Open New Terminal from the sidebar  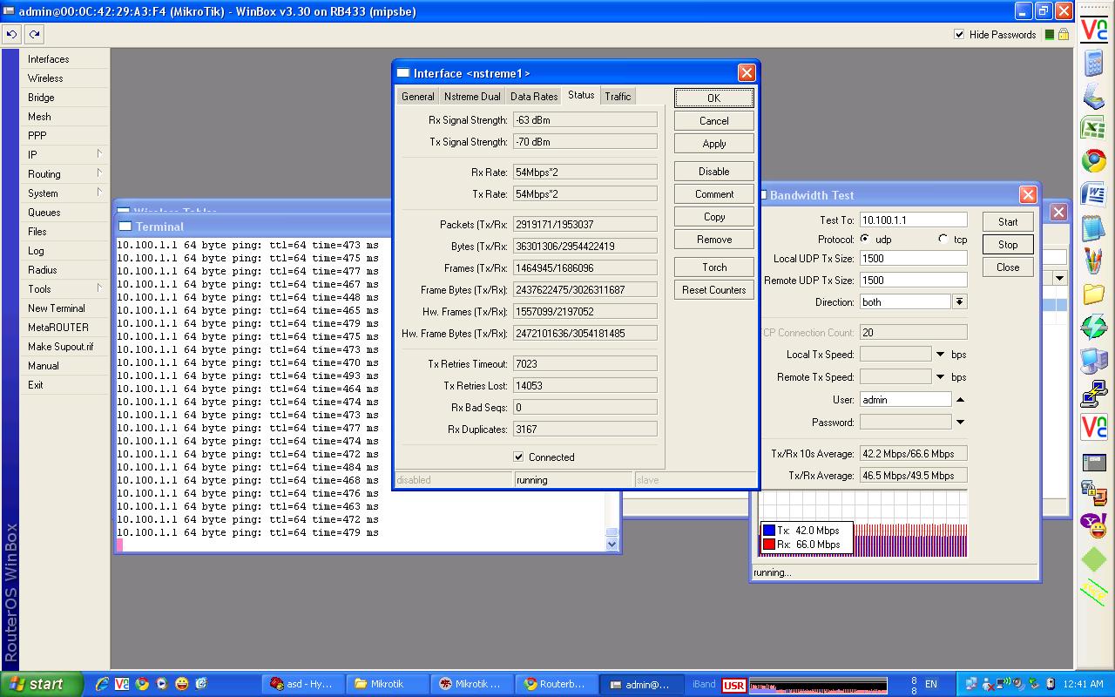pos(65,308)
